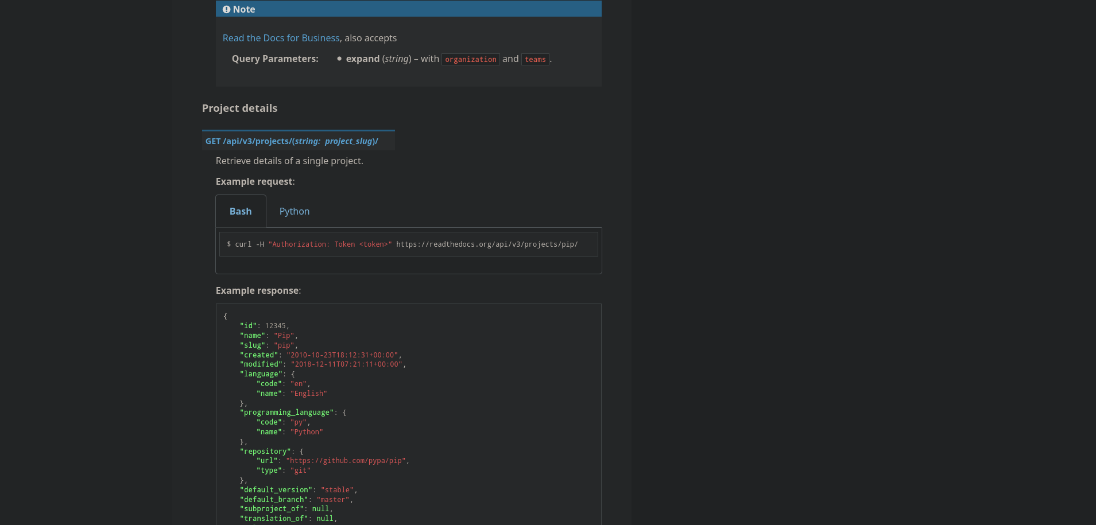Click the "default_branch": "master" line

pyautogui.click(x=297, y=500)
